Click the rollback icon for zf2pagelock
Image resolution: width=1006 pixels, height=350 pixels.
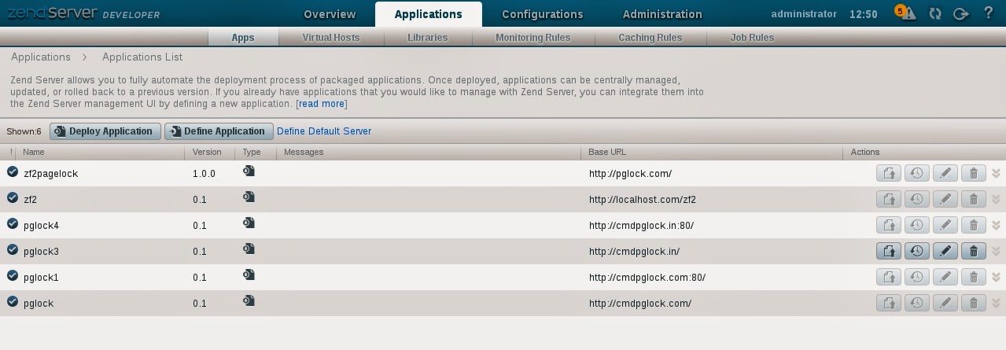[917, 174]
